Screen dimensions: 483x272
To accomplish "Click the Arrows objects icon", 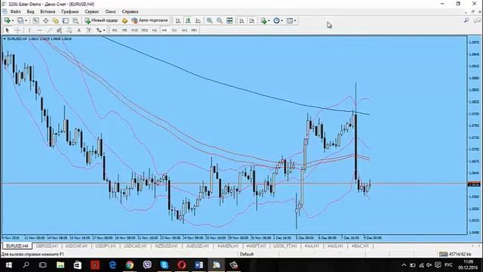I will 99,30.
